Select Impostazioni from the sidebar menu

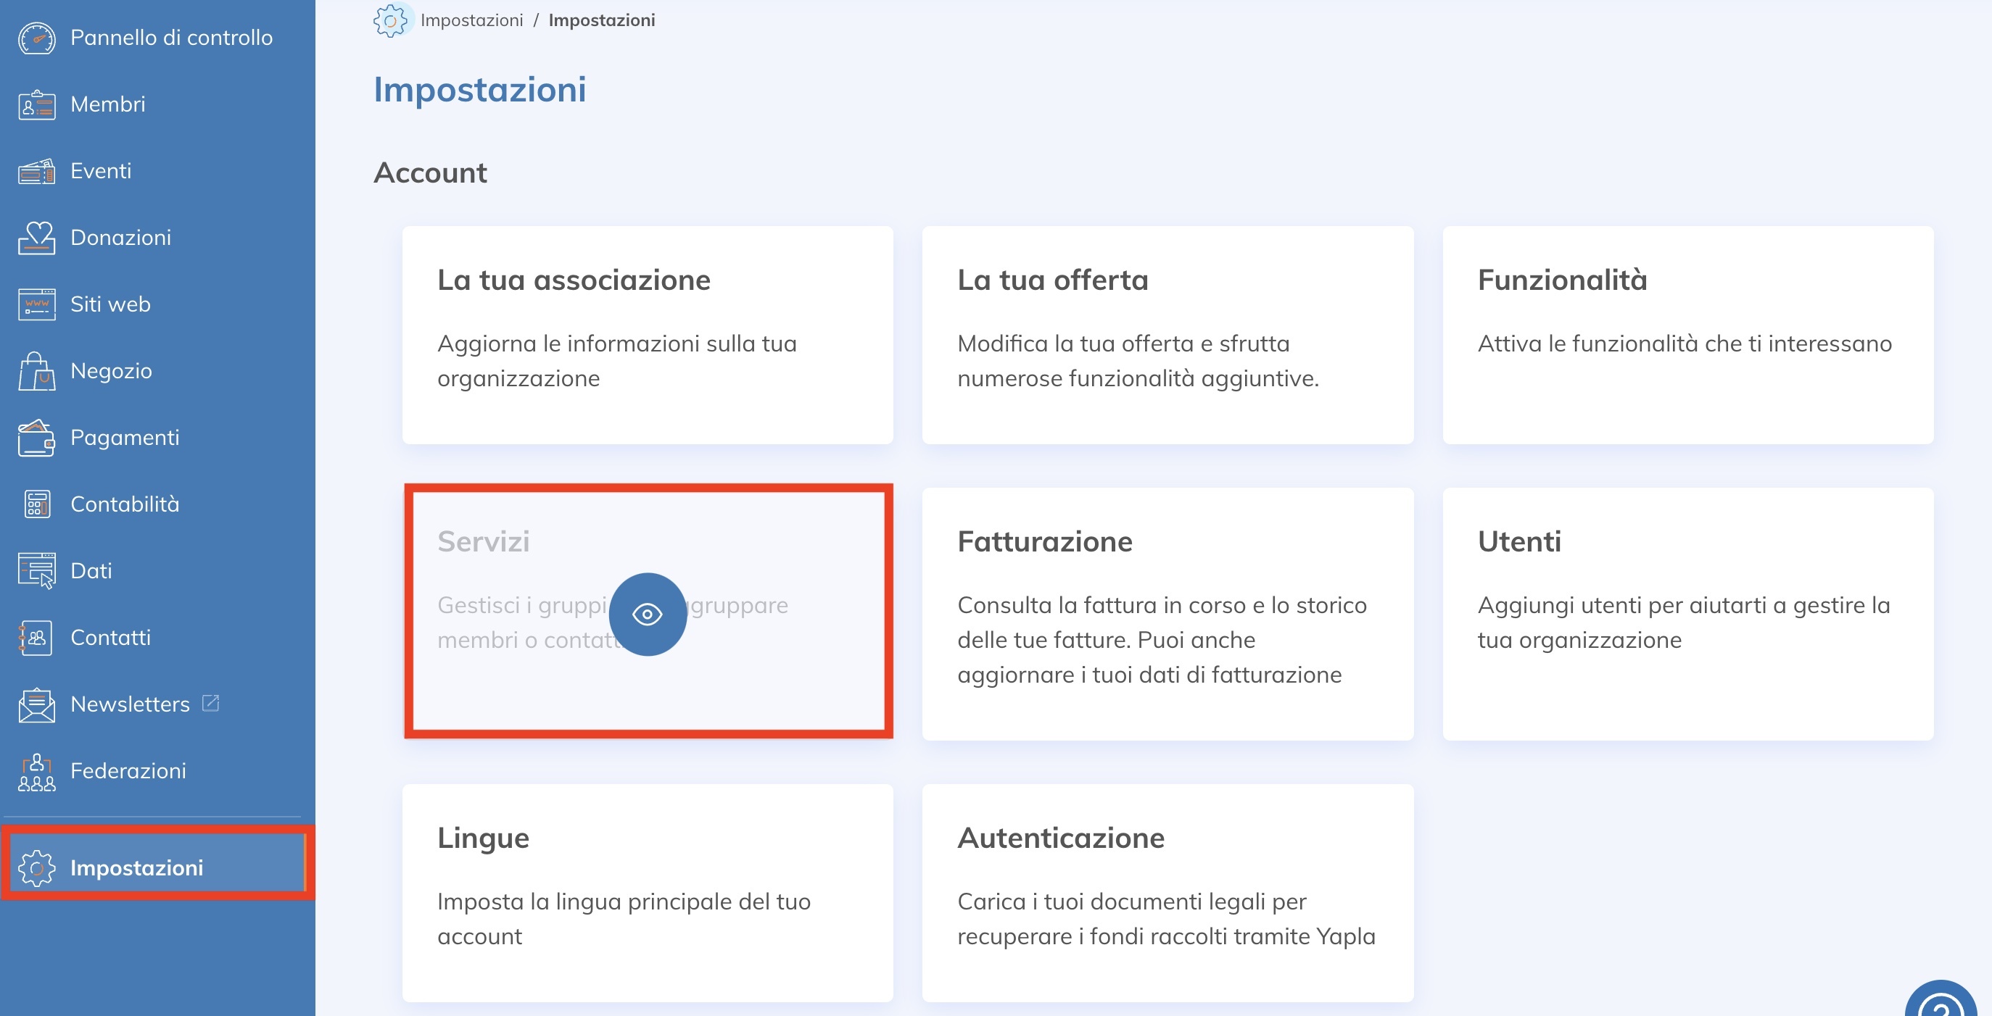(138, 867)
